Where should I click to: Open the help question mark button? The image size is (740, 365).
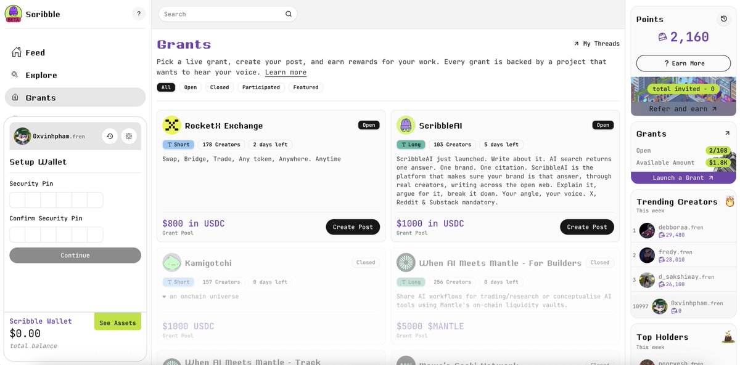click(x=139, y=14)
